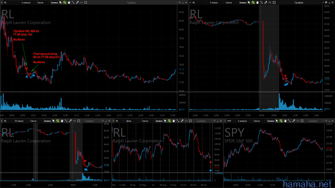Choose the trend line tool in the 15-minute RL chart
335x188 pixels.
(66, 121)
